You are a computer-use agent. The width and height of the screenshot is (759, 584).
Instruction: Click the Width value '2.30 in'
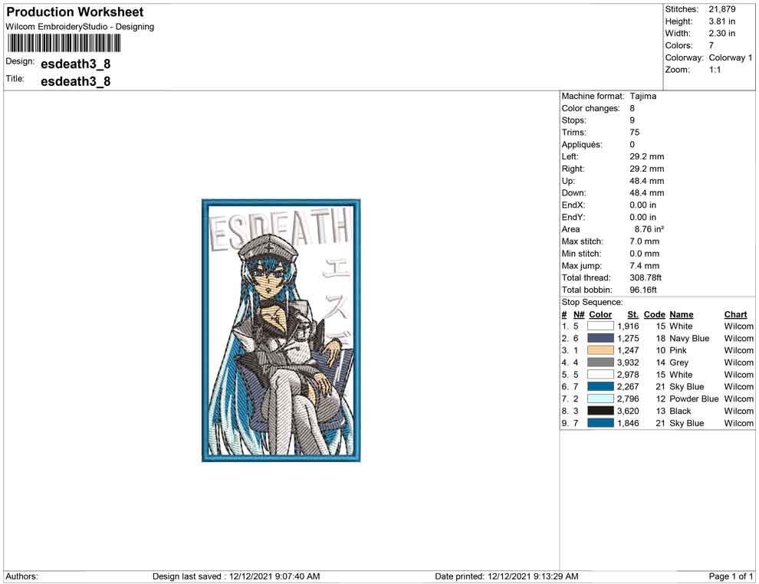[721, 34]
